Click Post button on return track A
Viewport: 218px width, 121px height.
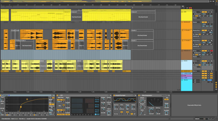tap(212, 73)
